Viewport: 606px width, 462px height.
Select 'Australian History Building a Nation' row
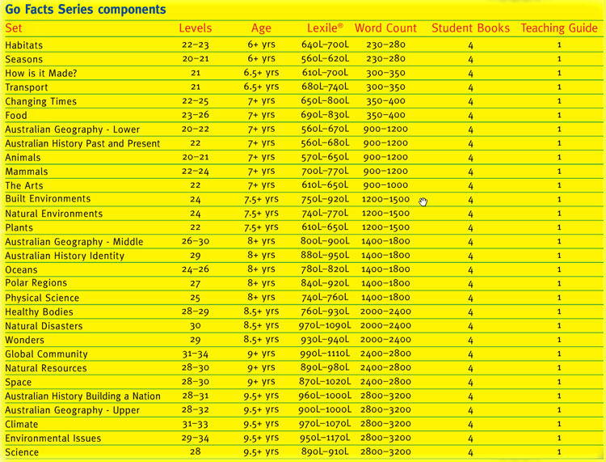point(304,396)
